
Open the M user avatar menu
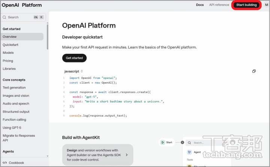pos(266,5)
